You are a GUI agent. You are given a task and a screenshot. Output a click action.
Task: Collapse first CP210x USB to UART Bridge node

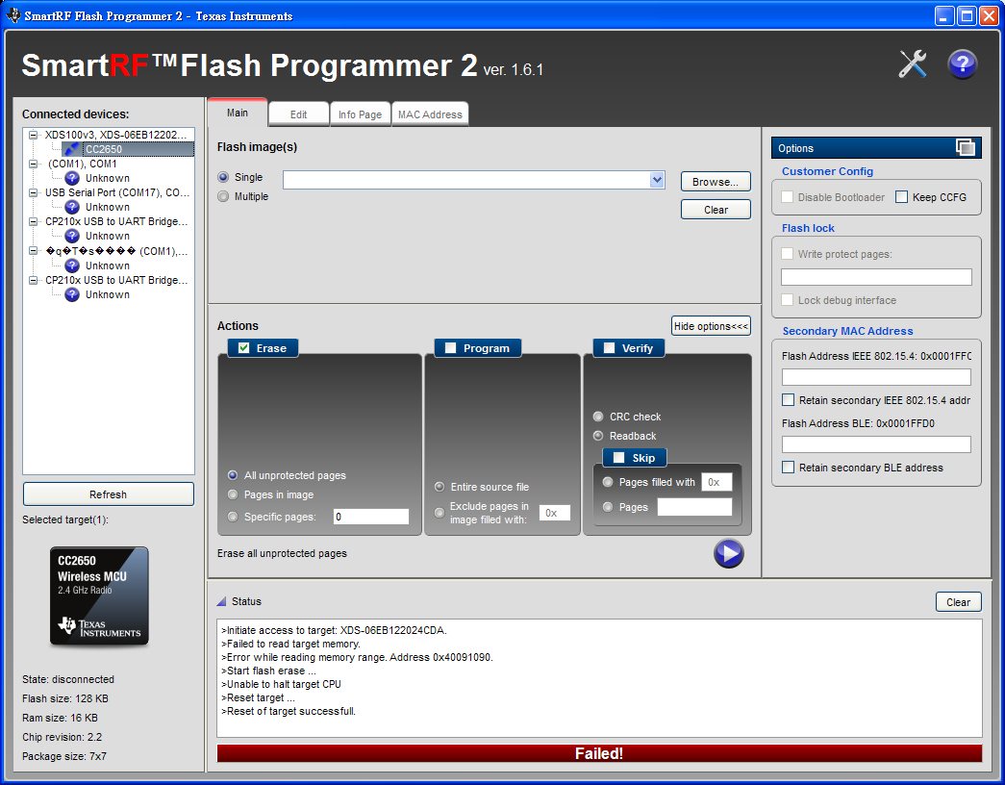pyautogui.click(x=33, y=221)
